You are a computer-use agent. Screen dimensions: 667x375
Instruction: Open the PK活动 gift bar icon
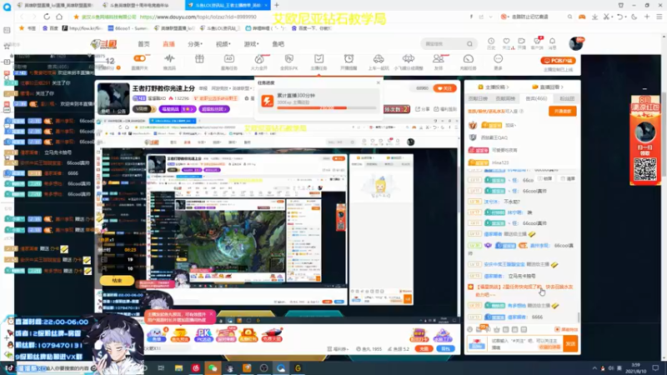pos(203,335)
